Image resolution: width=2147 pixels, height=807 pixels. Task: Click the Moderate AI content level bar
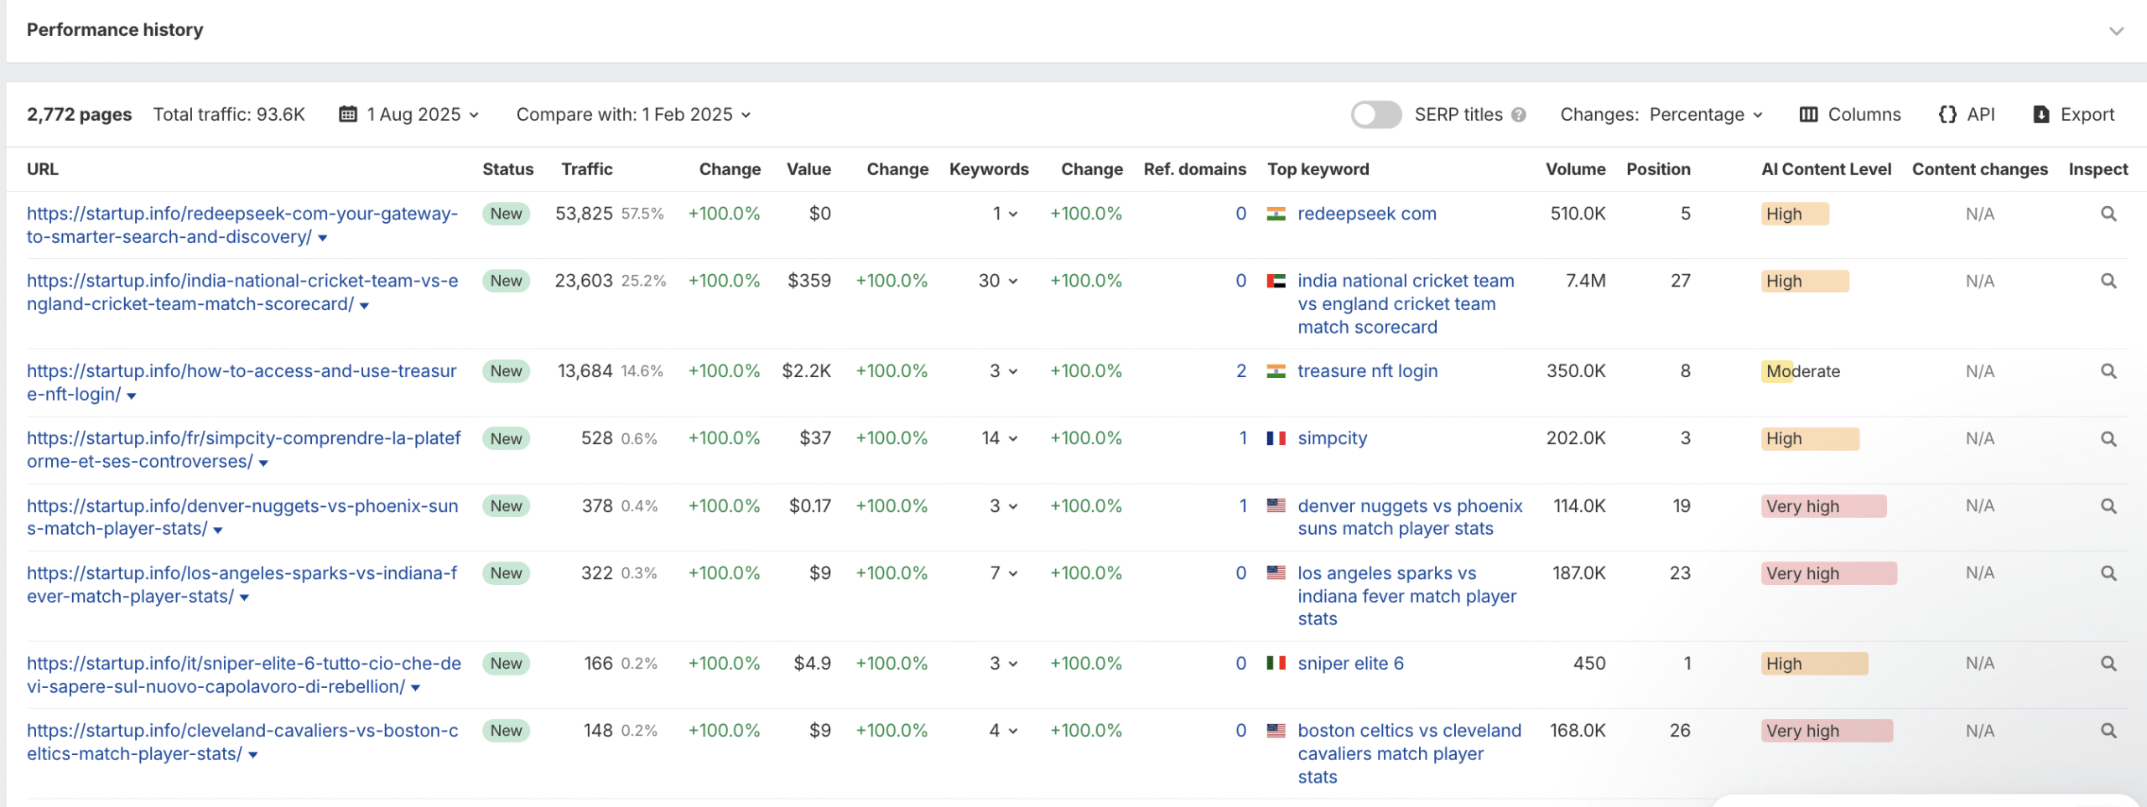(1801, 371)
